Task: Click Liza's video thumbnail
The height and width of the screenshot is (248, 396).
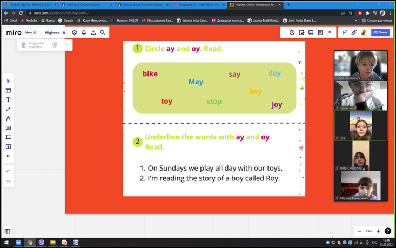Action: tap(360, 125)
